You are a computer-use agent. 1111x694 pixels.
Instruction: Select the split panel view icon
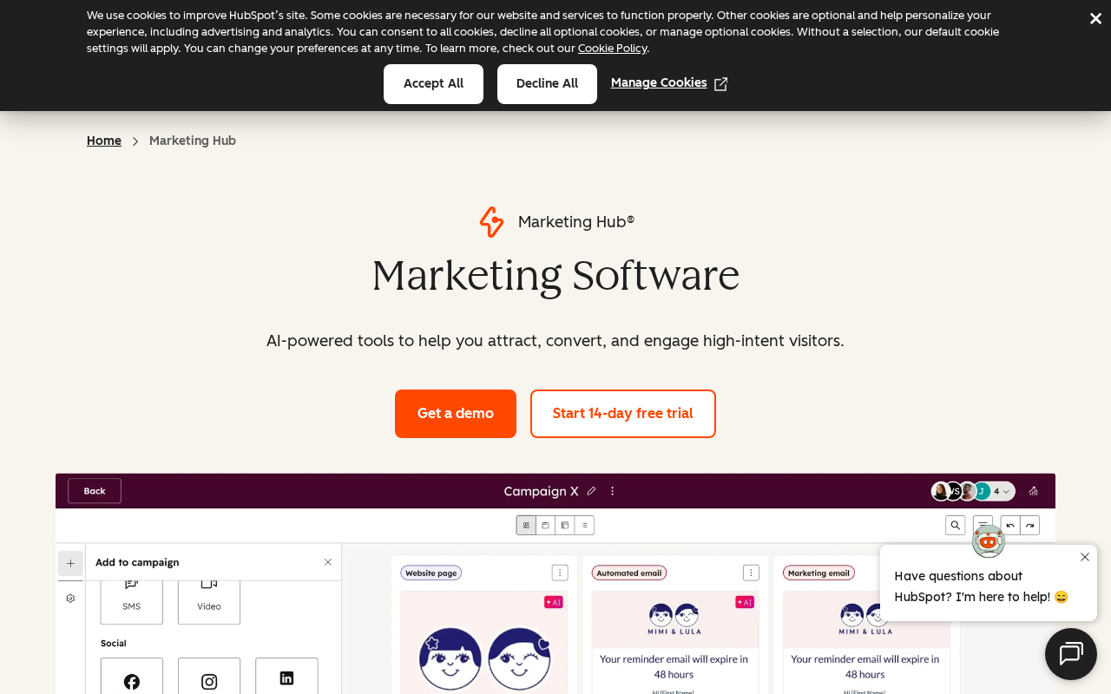tap(565, 525)
